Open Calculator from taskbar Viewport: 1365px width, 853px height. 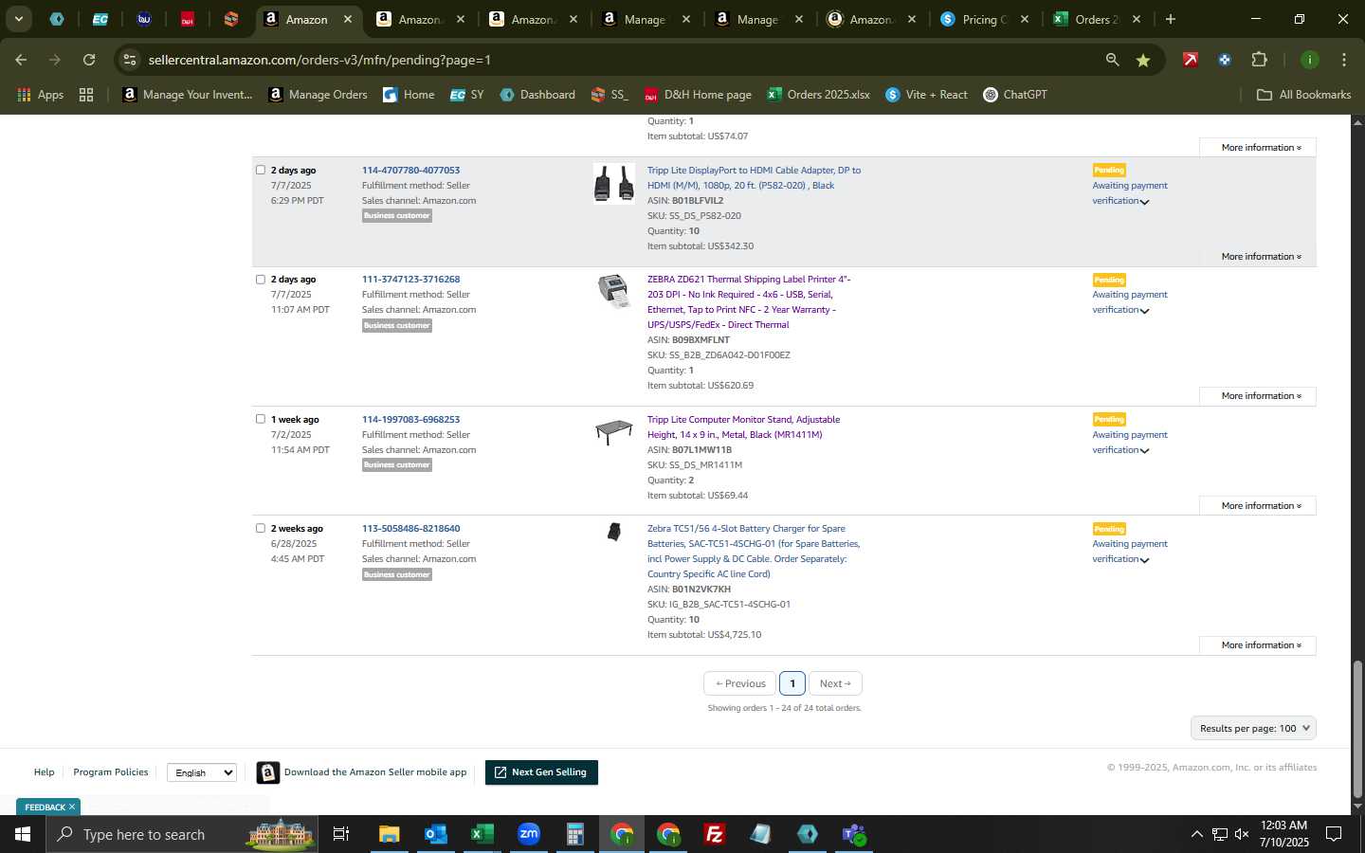[575, 834]
